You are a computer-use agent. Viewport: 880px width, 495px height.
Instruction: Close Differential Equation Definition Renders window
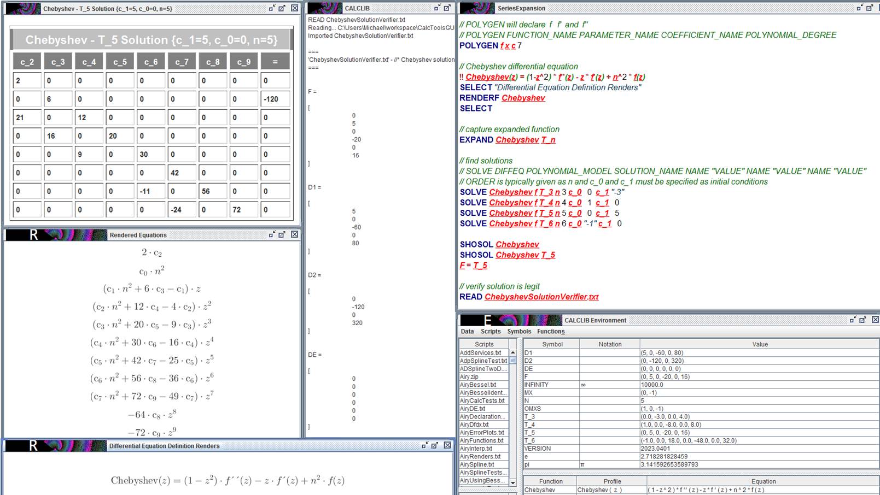pyautogui.click(x=447, y=445)
